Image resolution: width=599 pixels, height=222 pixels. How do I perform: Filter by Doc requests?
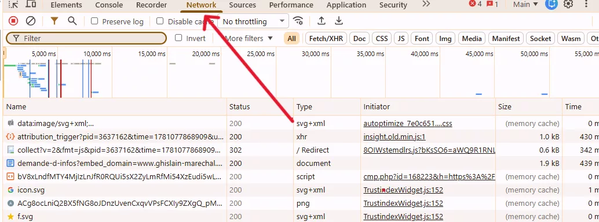pos(360,38)
